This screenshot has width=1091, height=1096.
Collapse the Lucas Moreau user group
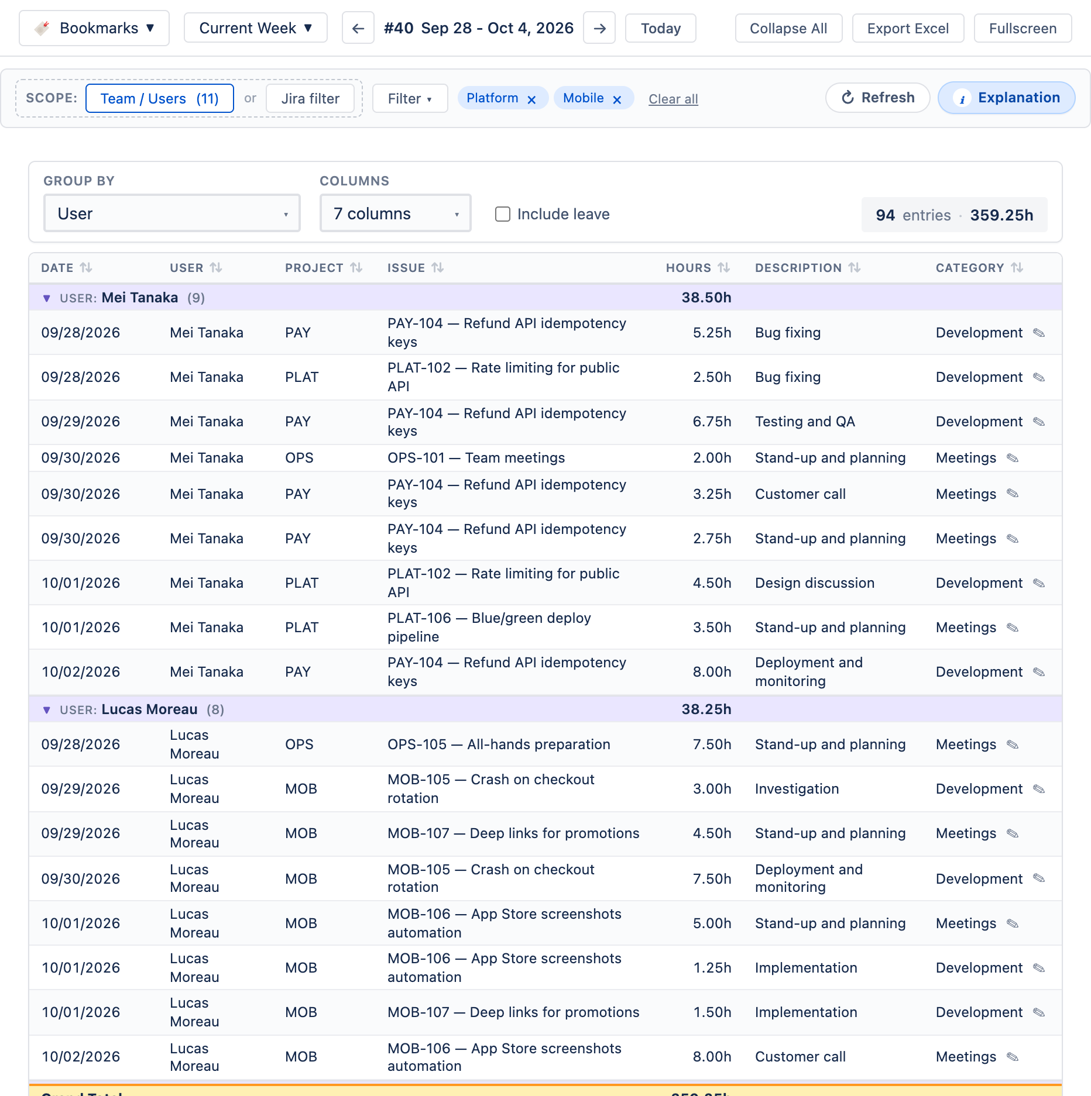click(x=47, y=710)
